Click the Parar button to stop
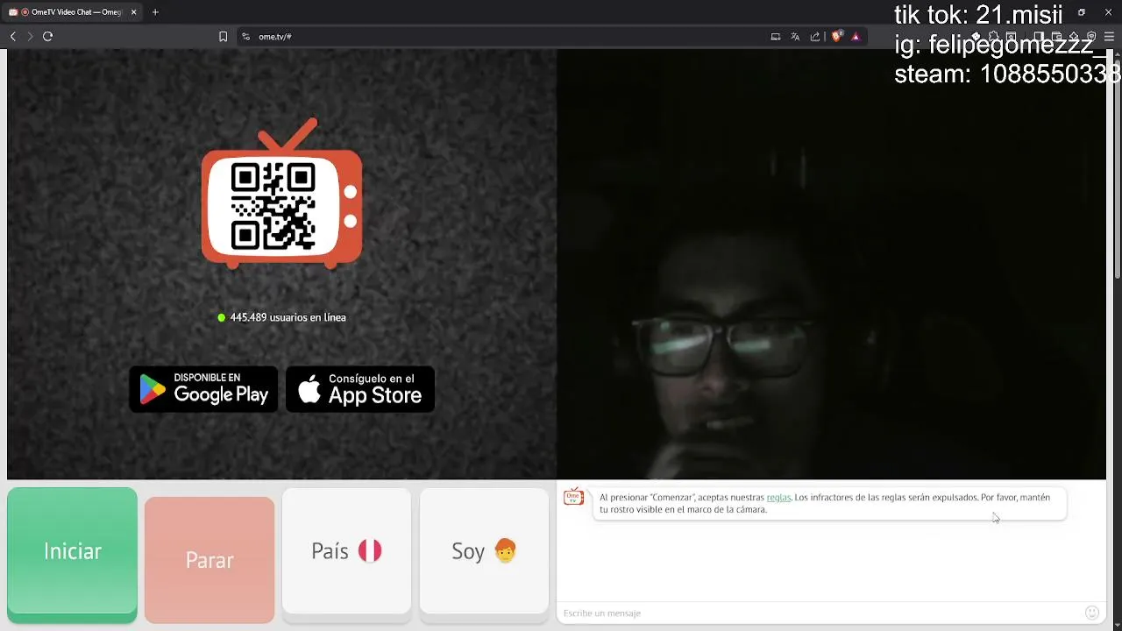The image size is (1122, 631). click(209, 560)
